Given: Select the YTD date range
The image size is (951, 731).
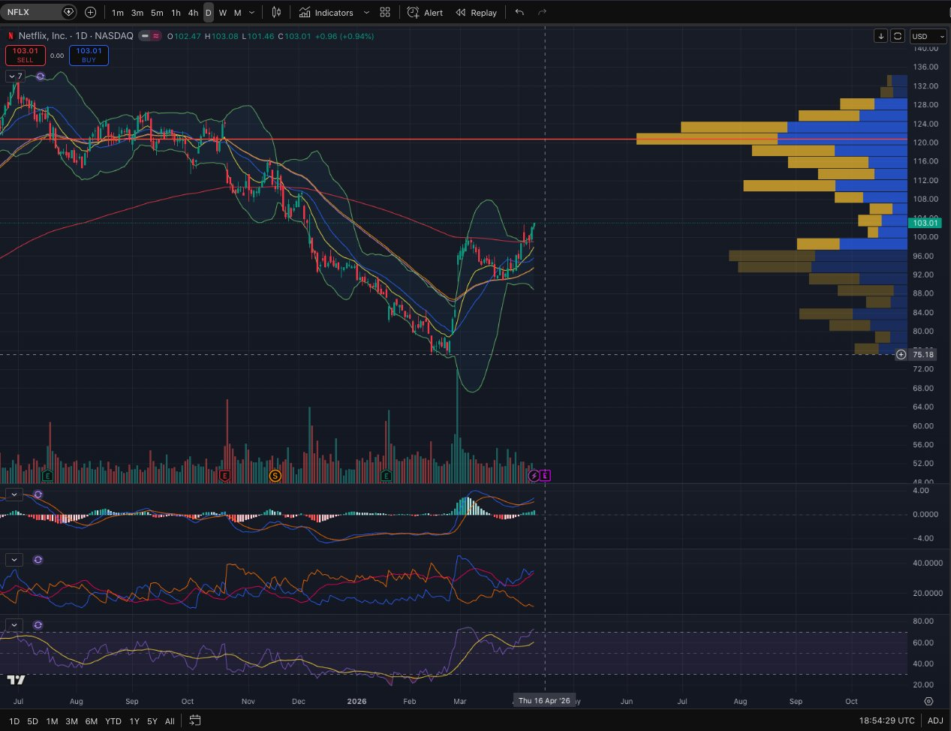Looking at the screenshot, I should point(113,720).
